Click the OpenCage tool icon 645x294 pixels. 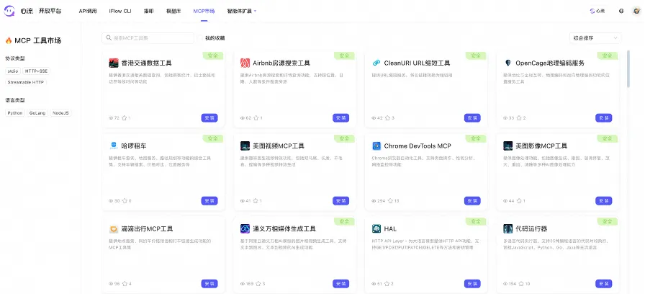[508, 63]
